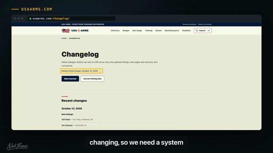Click the USA ARMS wordmark text
This screenshot has width=273, height=153.
click(x=80, y=31)
